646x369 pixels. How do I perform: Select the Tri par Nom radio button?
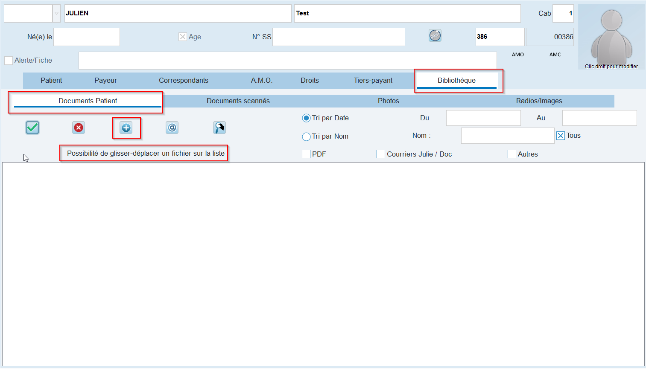coord(306,137)
